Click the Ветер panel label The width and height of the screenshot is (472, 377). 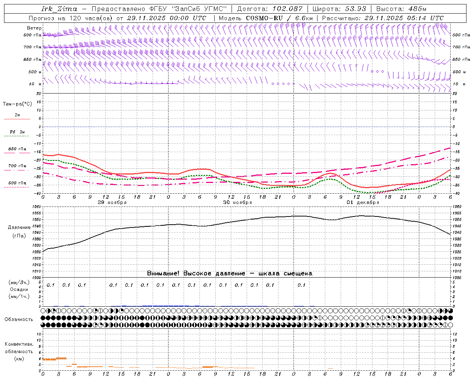tap(34, 28)
